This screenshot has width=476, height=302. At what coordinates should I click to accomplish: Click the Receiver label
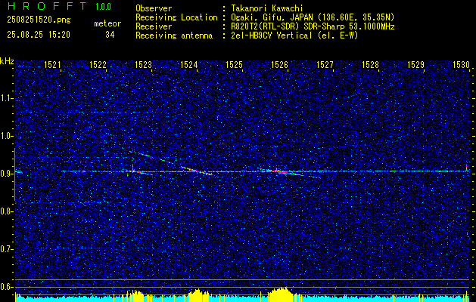(154, 26)
